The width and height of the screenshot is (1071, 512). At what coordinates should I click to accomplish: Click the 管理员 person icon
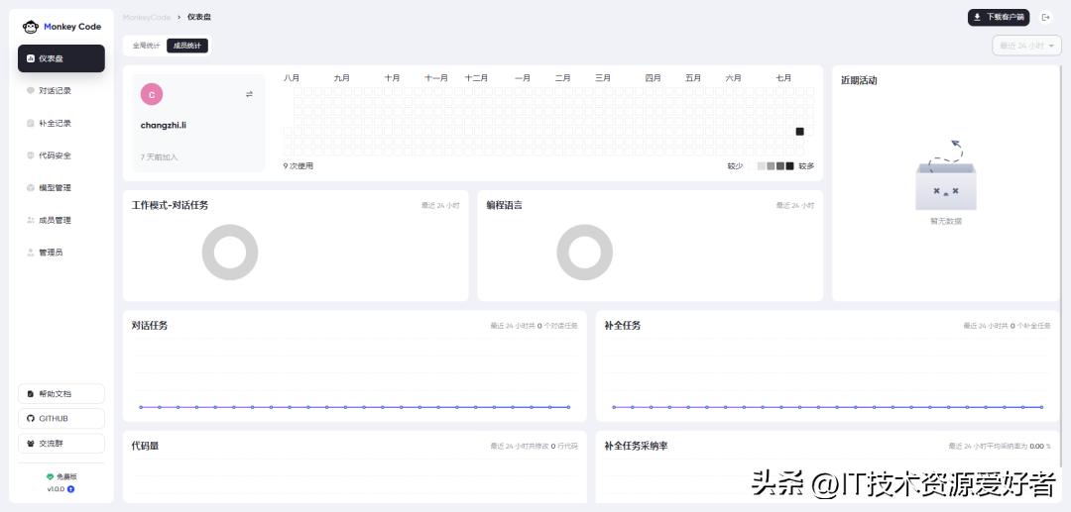coord(30,253)
